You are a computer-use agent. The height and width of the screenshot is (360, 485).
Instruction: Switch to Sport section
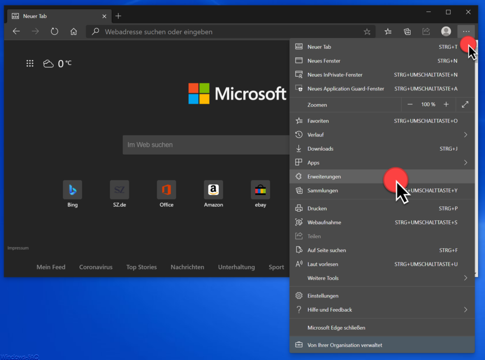coord(276,267)
